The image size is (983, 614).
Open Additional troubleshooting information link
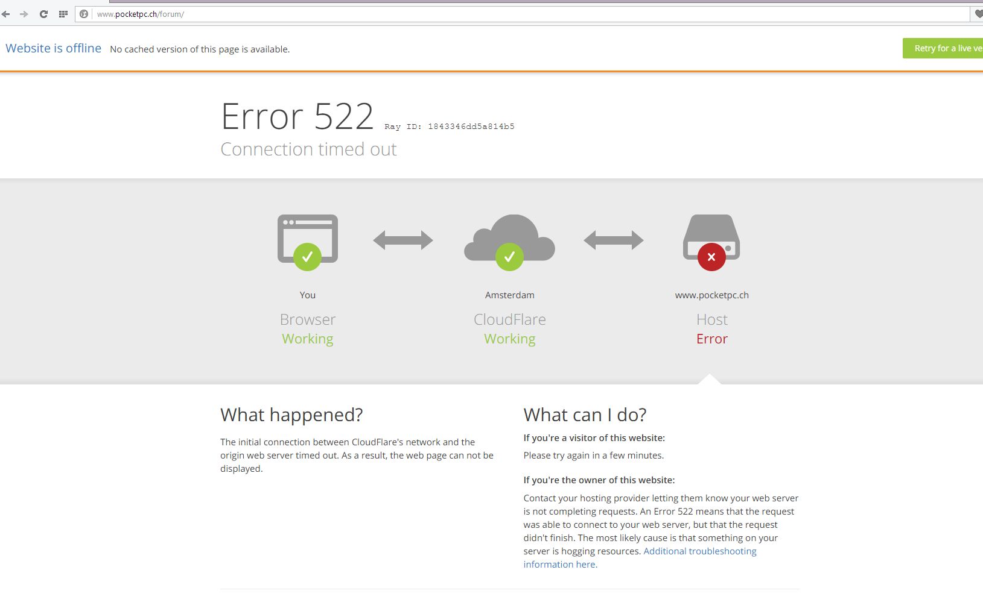(x=640, y=557)
